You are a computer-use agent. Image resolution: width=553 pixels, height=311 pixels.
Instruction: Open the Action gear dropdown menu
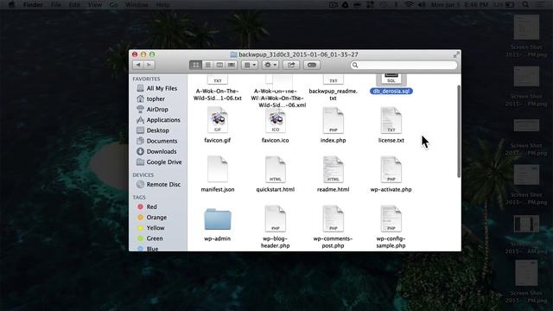pos(270,65)
